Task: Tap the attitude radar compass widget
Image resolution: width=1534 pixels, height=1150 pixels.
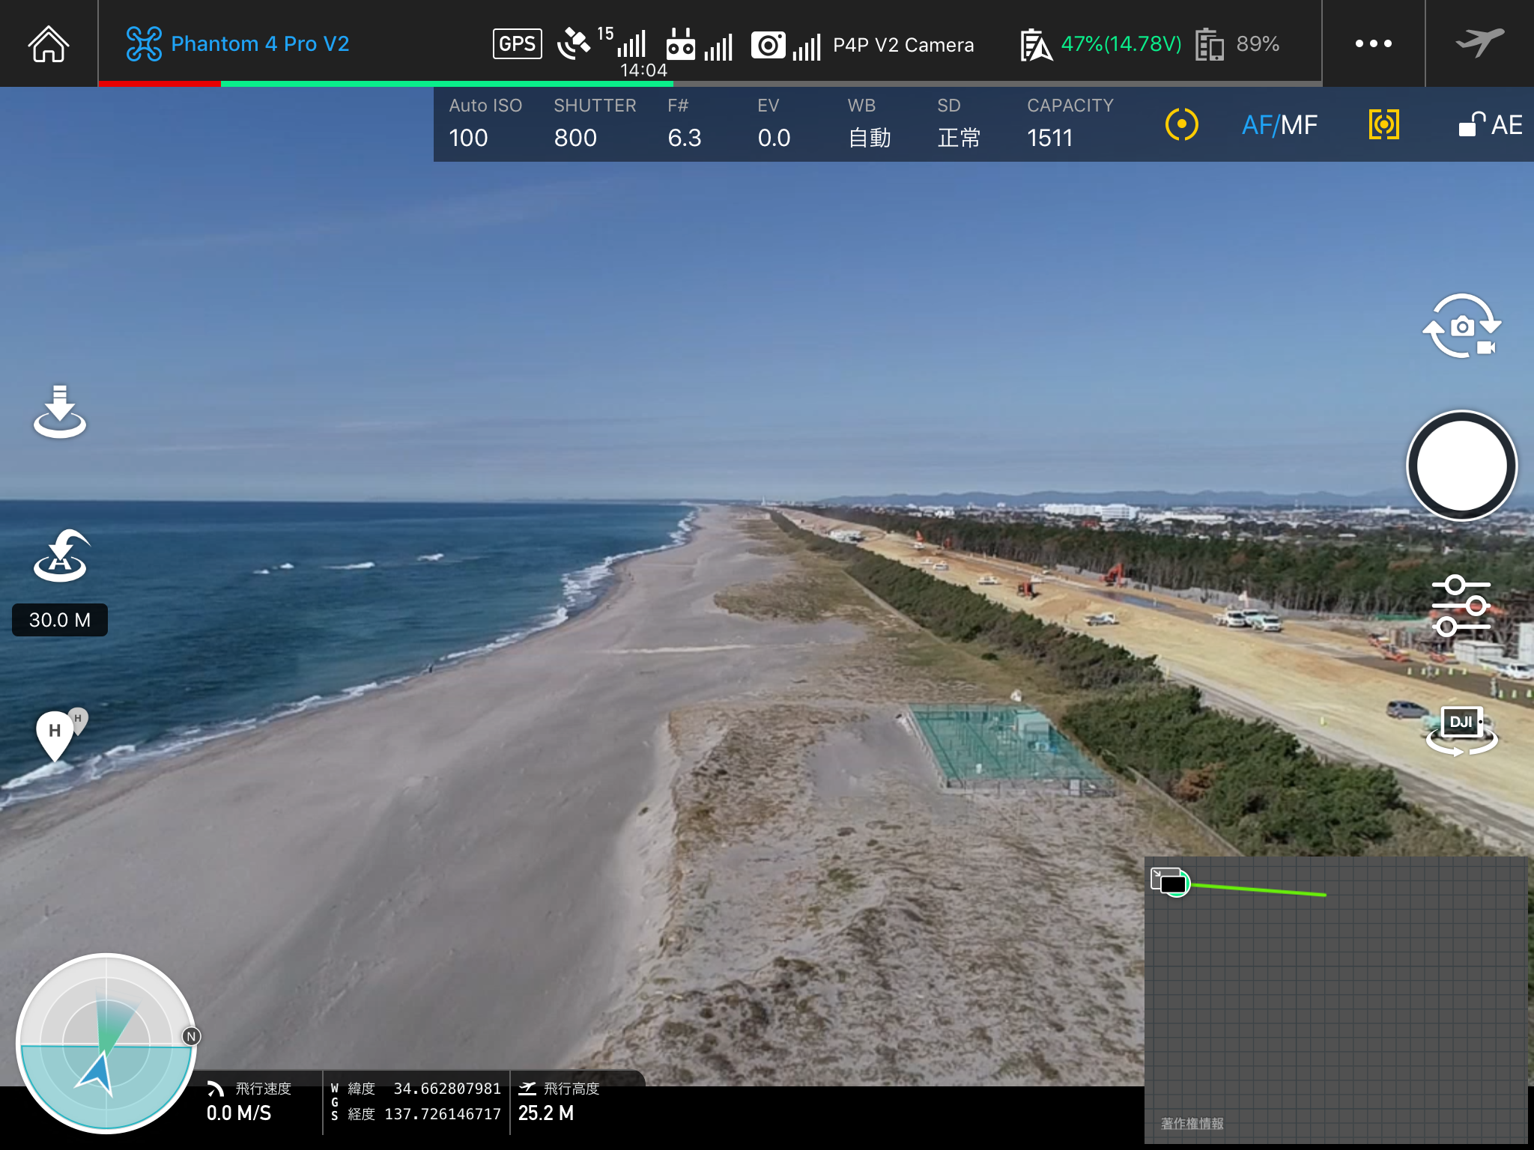Action: (x=106, y=1044)
